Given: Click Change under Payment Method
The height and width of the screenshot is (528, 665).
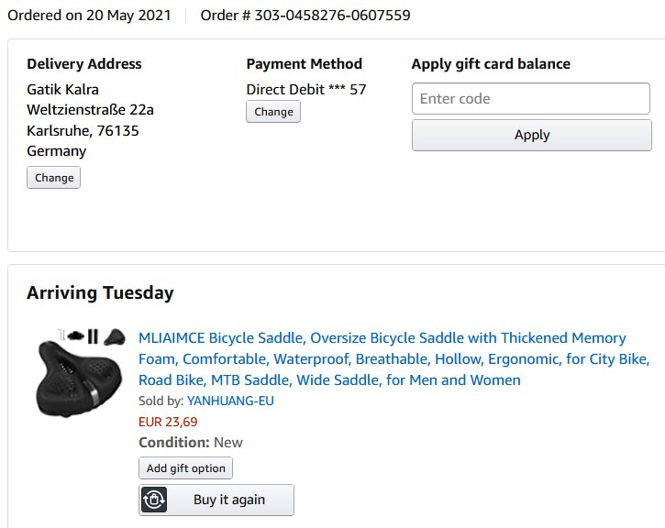Looking at the screenshot, I should tap(273, 112).
